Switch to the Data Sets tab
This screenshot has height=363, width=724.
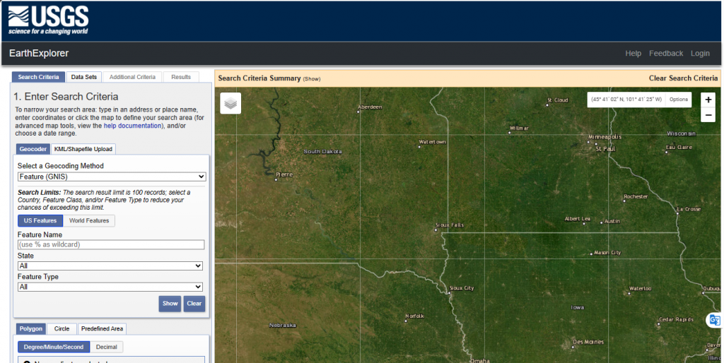[84, 77]
